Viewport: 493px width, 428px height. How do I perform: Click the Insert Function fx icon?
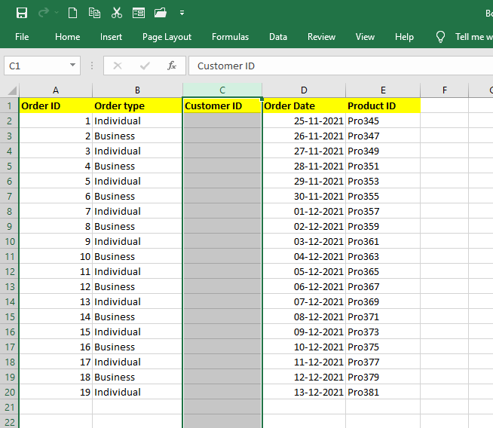(172, 66)
